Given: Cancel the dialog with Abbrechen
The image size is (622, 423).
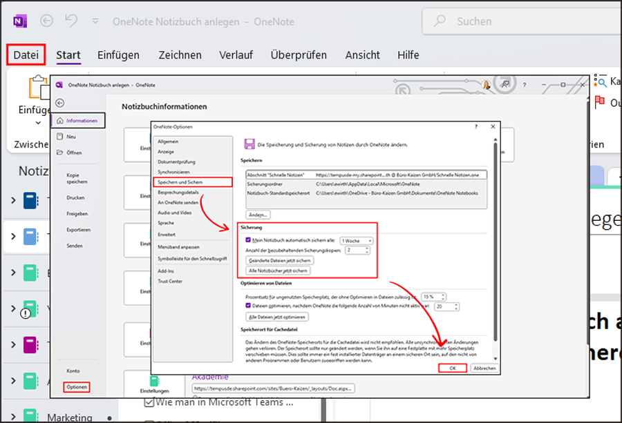Looking at the screenshot, I should pos(484,368).
